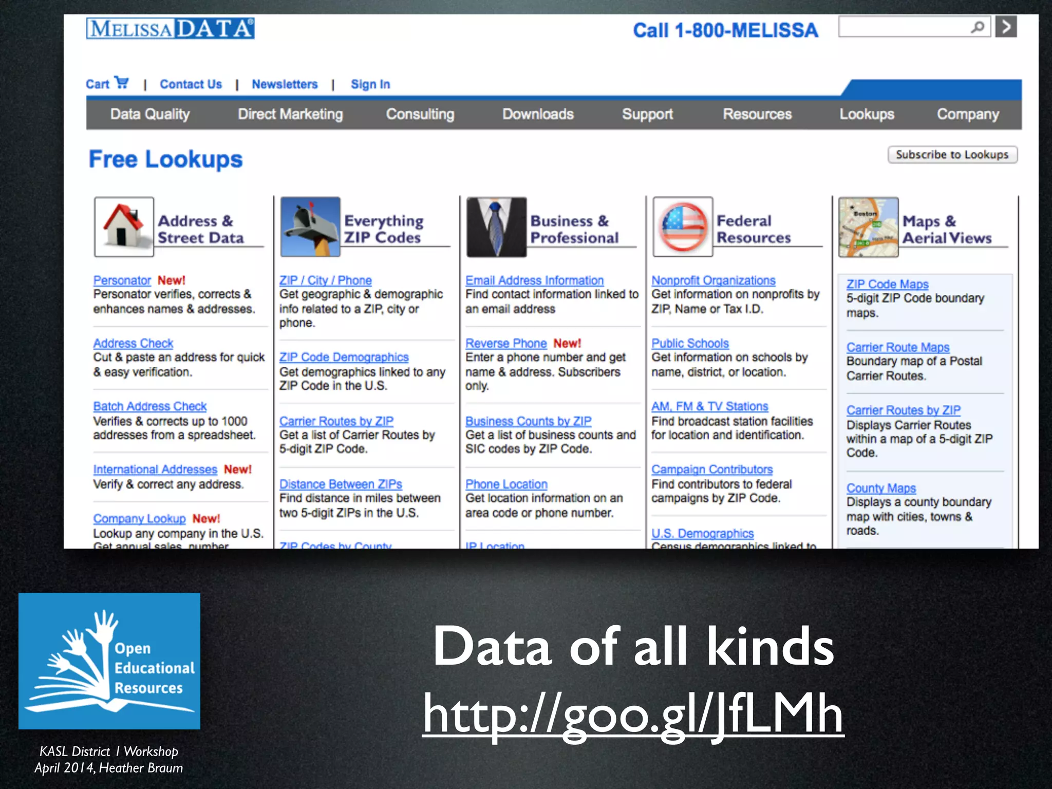This screenshot has width=1052, height=789.
Task: Click the mailbox icon for Everything ZIP Codes
Action: 310,227
